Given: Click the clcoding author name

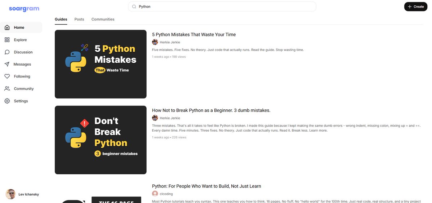Looking at the screenshot, I should tap(166, 194).
